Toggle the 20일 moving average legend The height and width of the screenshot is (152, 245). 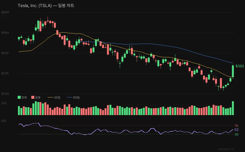(54, 97)
